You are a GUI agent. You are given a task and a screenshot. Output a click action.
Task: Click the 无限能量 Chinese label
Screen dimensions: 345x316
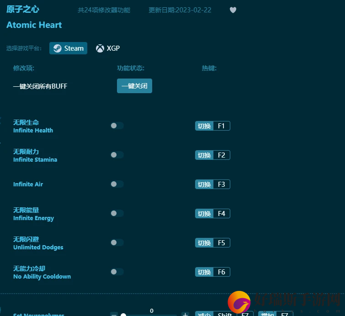[x=26, y=210]
